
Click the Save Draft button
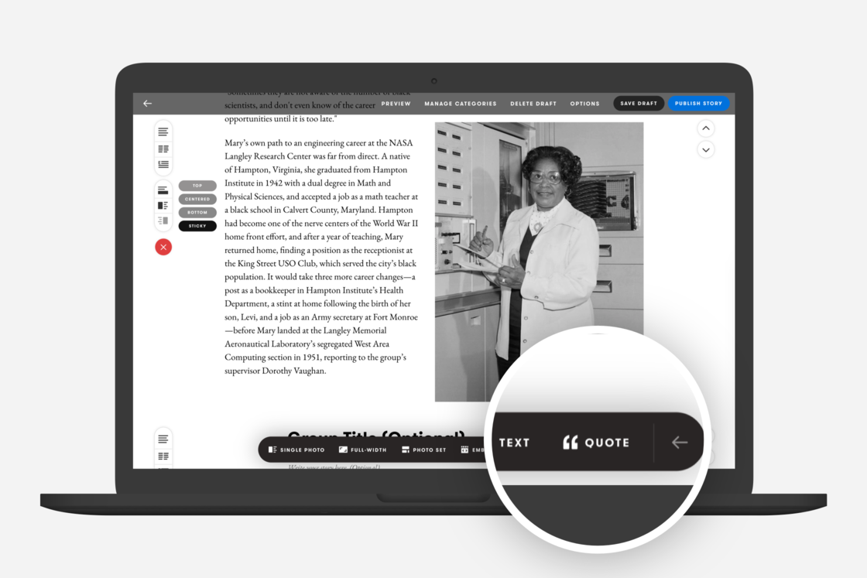(639, 104)
